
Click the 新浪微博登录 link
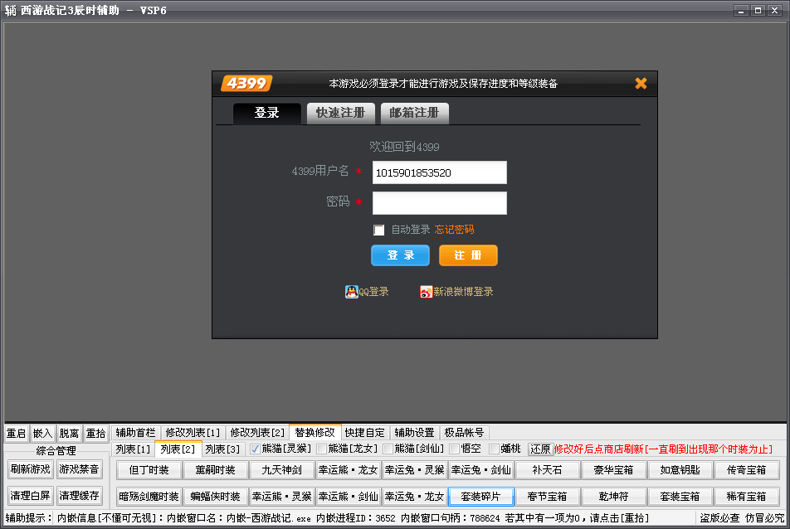(x=463, y=291)
